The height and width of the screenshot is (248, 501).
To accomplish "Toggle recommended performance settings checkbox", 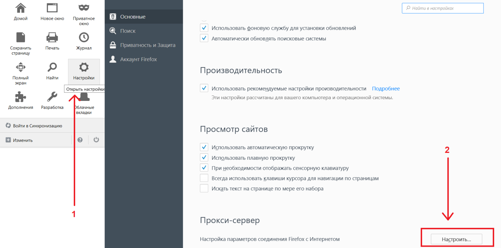I will 204,88.
